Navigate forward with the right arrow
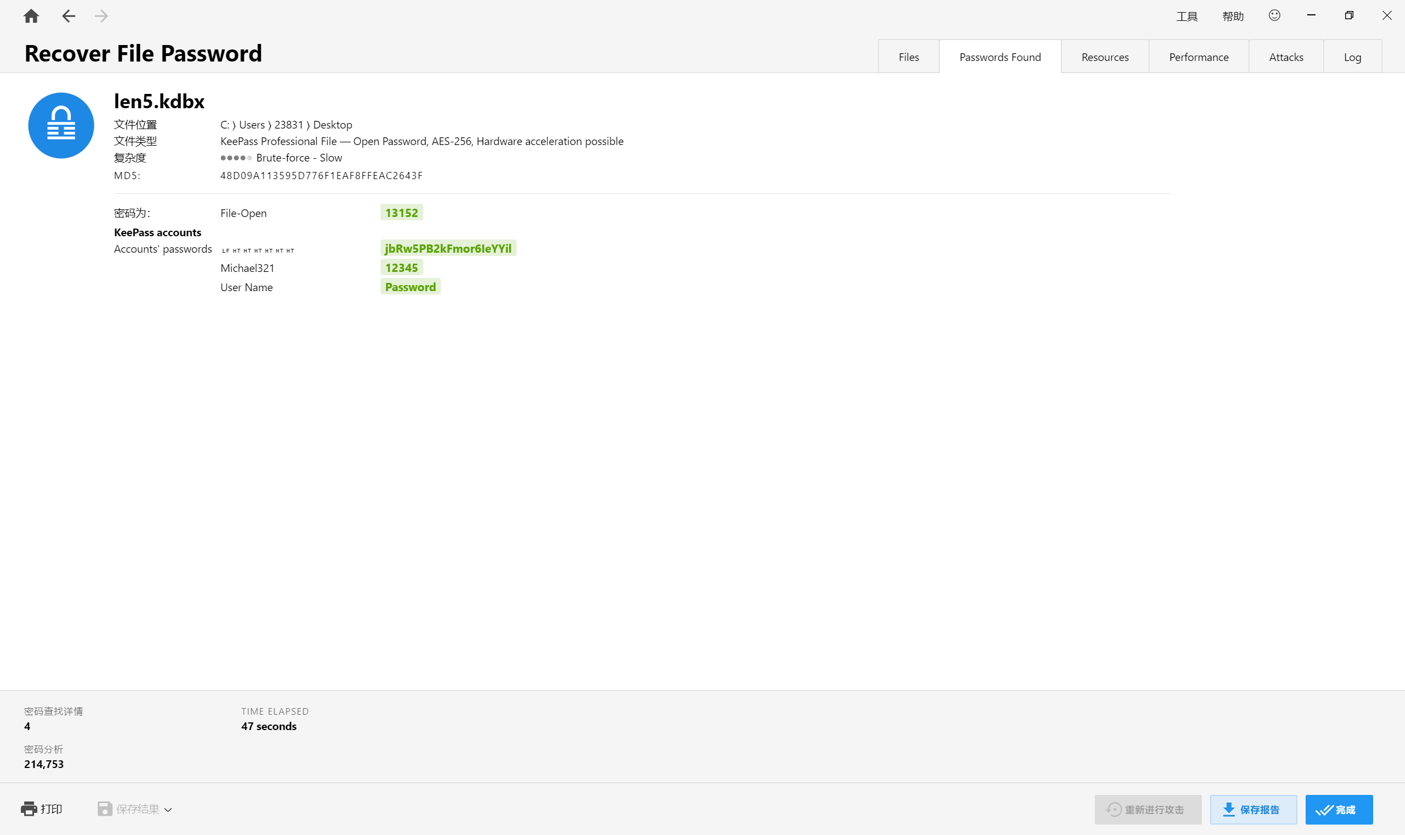 101,16
